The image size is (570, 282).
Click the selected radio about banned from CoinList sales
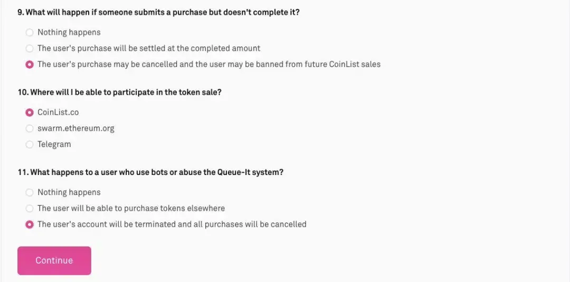pyautogui.click(x=30, y=64)
